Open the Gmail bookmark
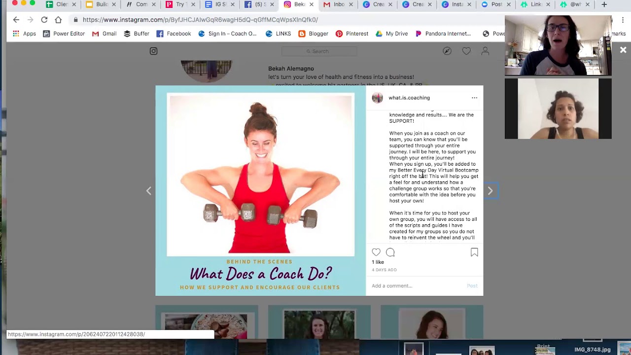631x355 pixels. click(x=105, y=34)
